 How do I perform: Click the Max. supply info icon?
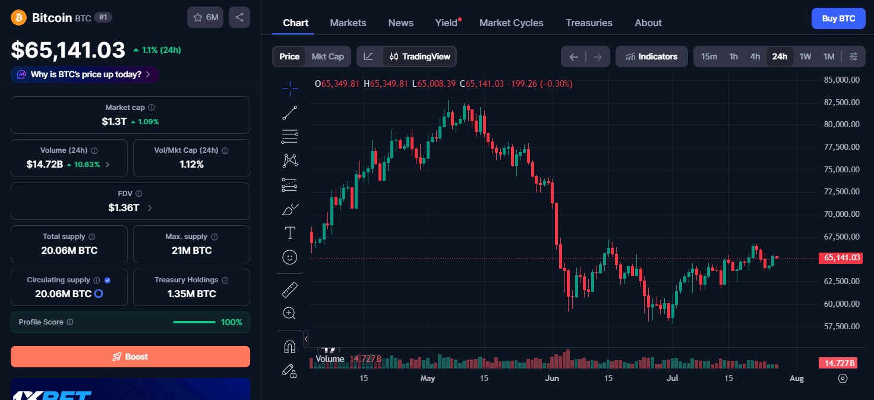[x=214, y=237]
